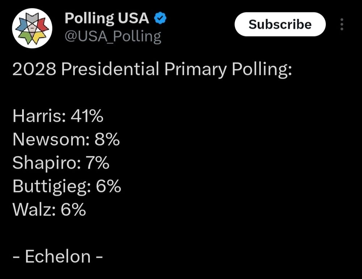Open the Polling USA profile avatar
This screenshot has height=279, width=362.
[32, 28]
